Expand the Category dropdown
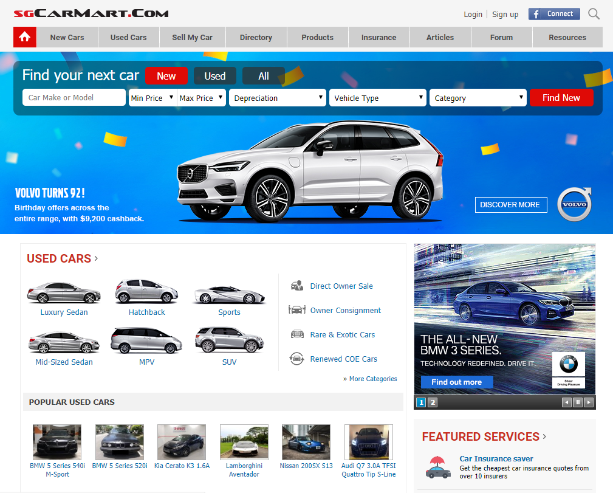This screenshot has width=613, height=493. [478, 98]
